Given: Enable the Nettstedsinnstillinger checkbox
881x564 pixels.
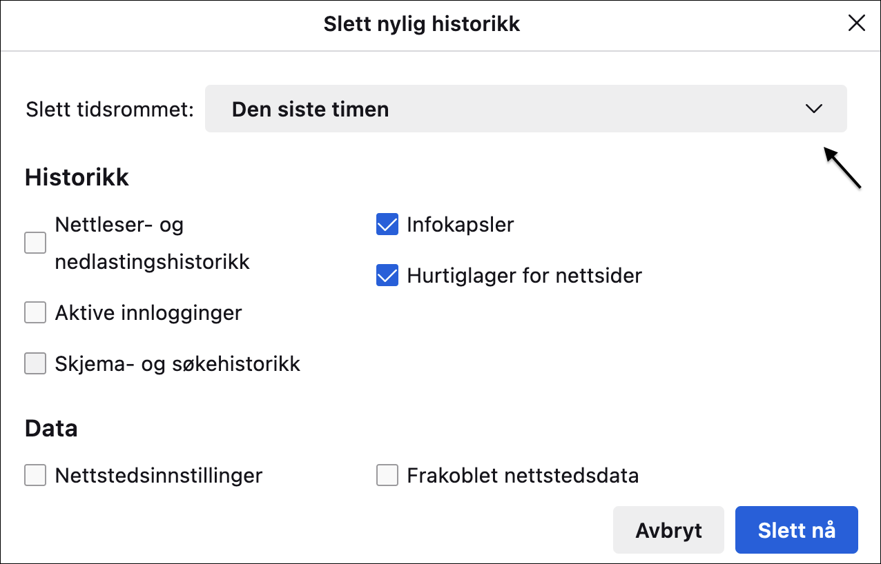Looking at the screenshot, I should (x=35, y=475).
